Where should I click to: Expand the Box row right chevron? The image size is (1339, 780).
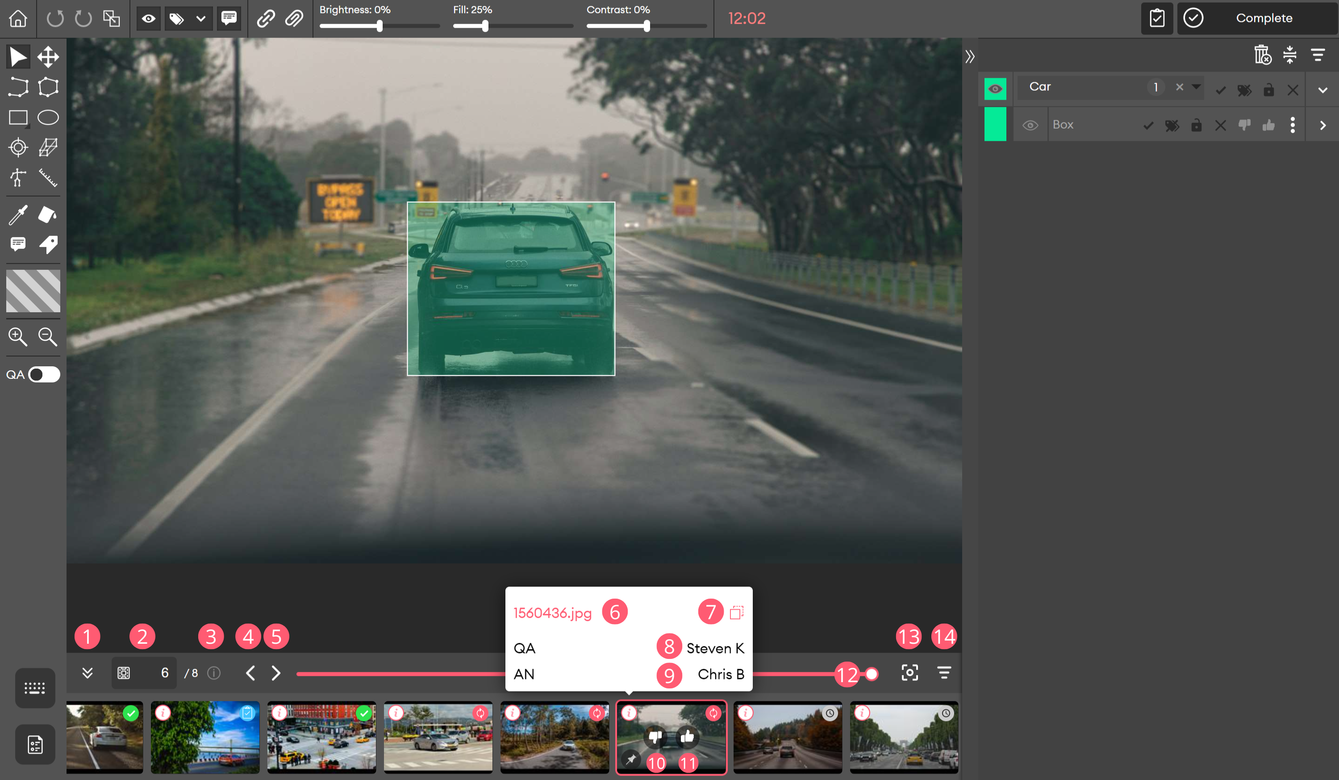pyautogui.click(x=1323, y=126)
